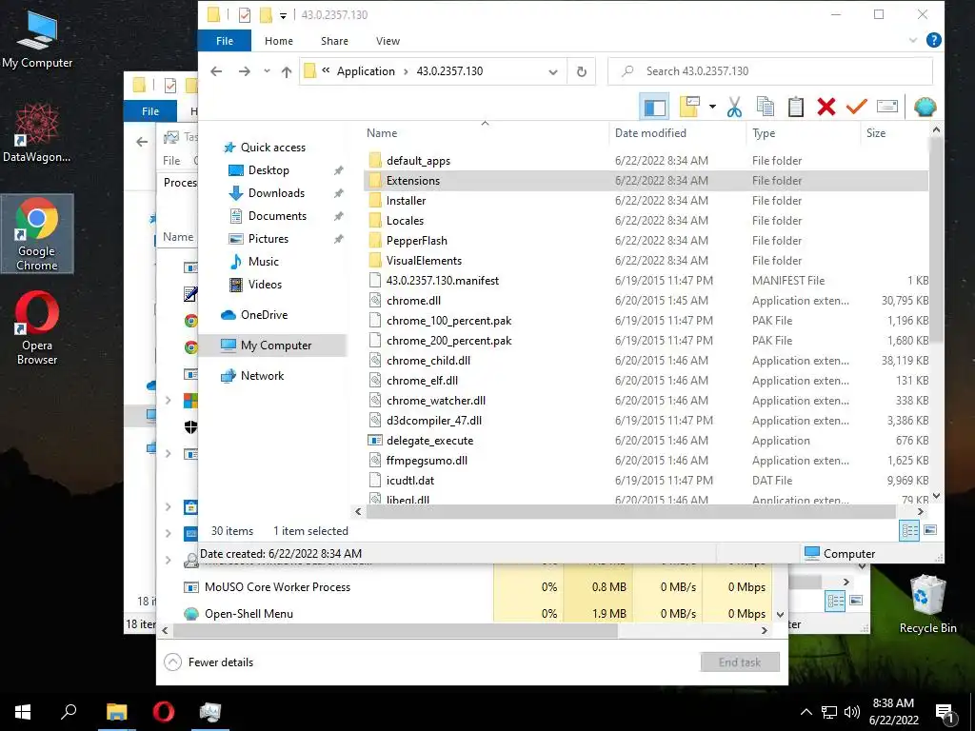This screenshot has width=975, height=731.
Task: Click the taskbar search magnifier
Action: click(69, 712)
